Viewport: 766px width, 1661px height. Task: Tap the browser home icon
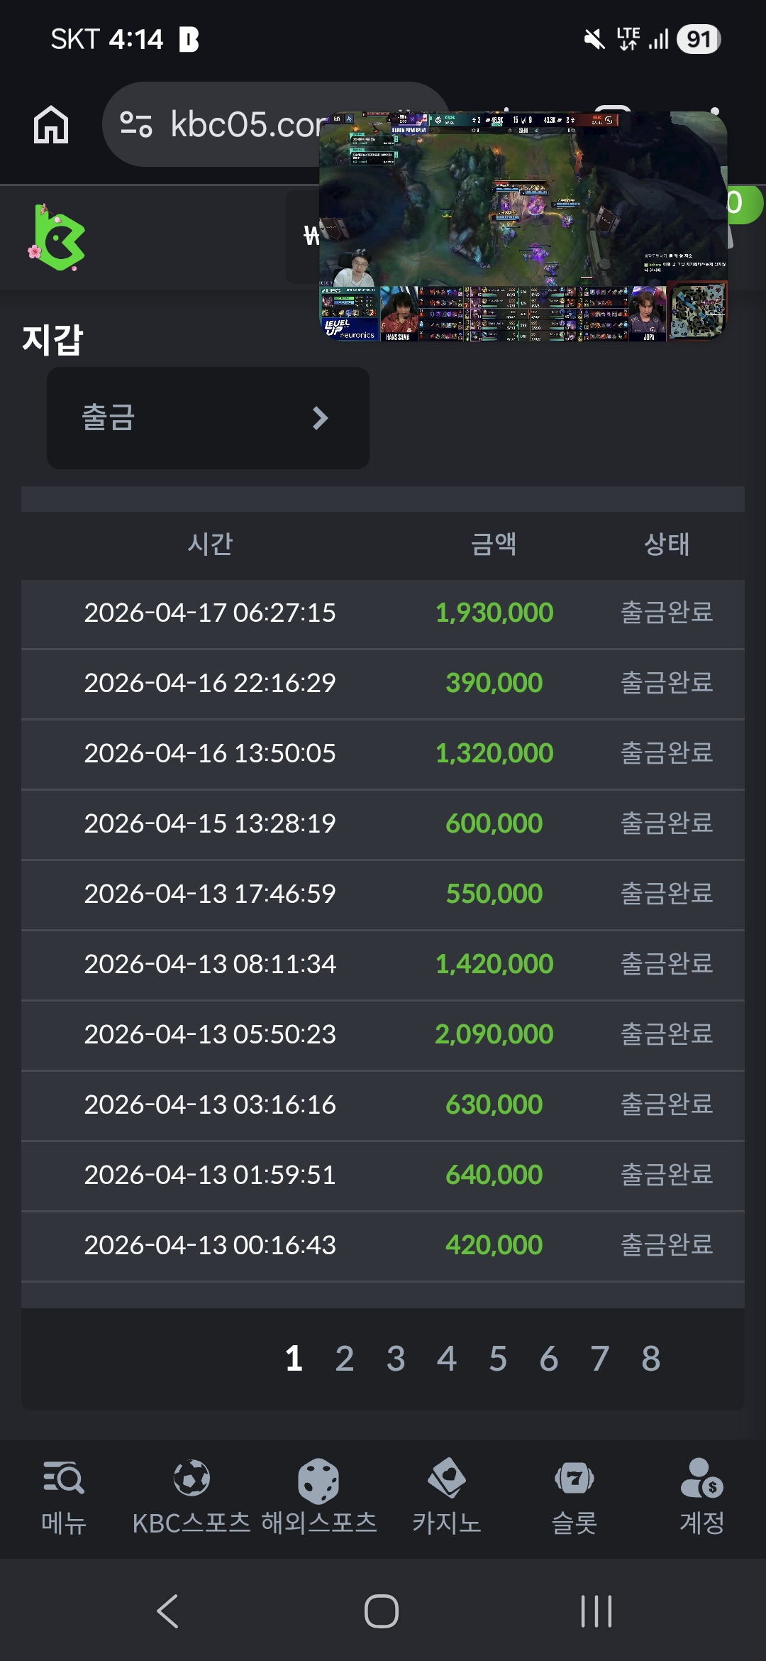tap(51, 124)
